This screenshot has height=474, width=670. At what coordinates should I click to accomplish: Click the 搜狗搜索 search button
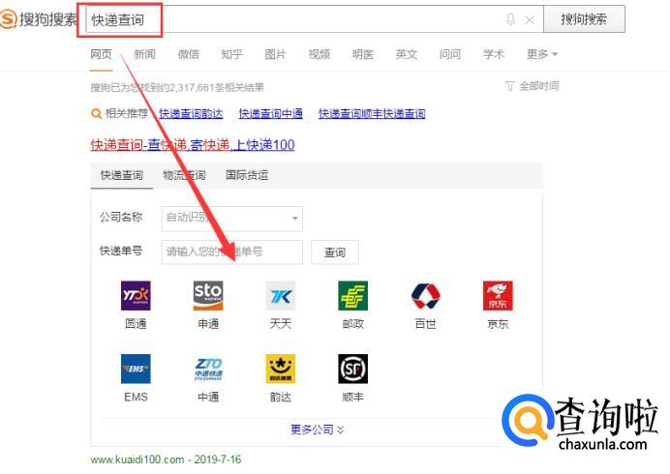[584, 18]
